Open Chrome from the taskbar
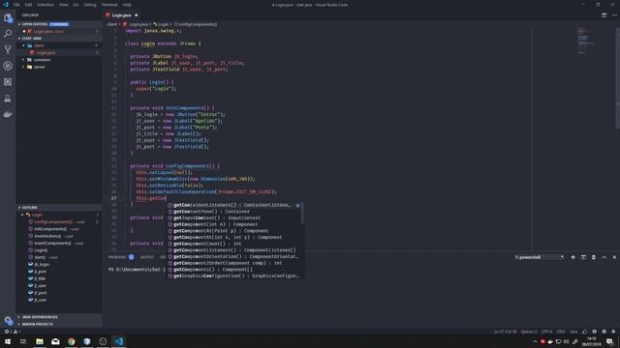Screen dimensions: 620x348 71,341
